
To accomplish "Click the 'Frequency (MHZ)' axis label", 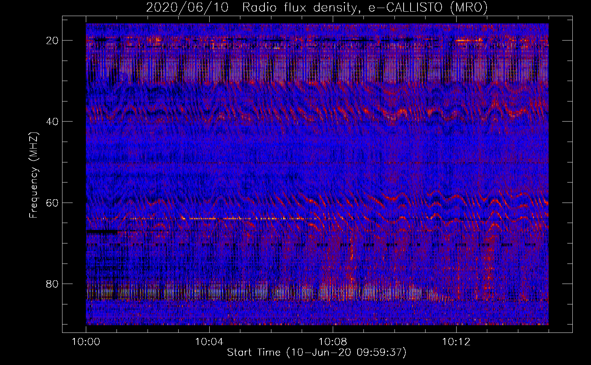I will tap(33, 175).
